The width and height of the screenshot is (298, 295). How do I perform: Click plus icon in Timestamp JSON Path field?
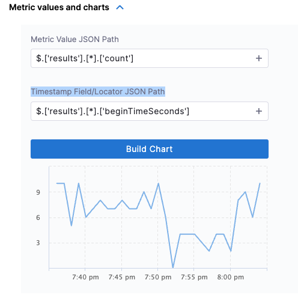point(259,111)
